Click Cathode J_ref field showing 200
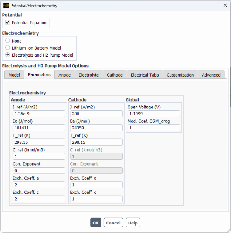 tap(96, 114)
